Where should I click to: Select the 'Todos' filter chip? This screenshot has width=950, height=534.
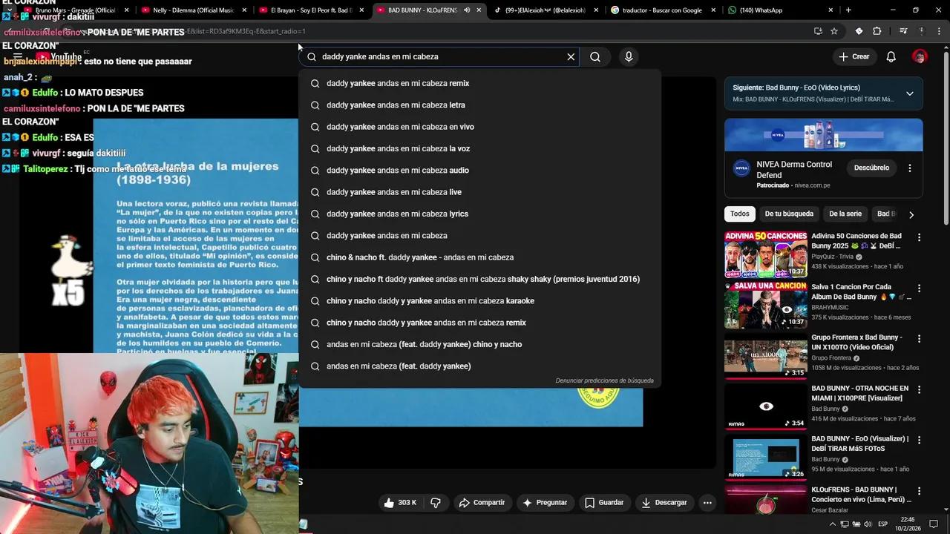coord(739,214)
